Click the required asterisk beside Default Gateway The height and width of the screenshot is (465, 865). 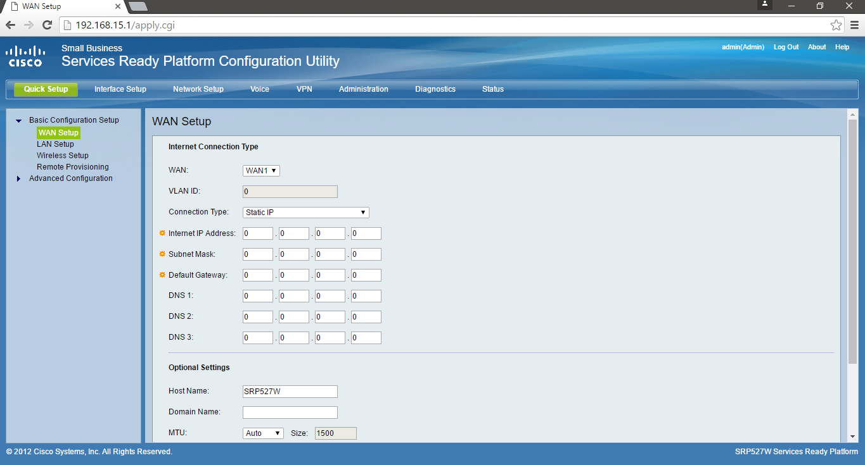(x=162, y=275)
